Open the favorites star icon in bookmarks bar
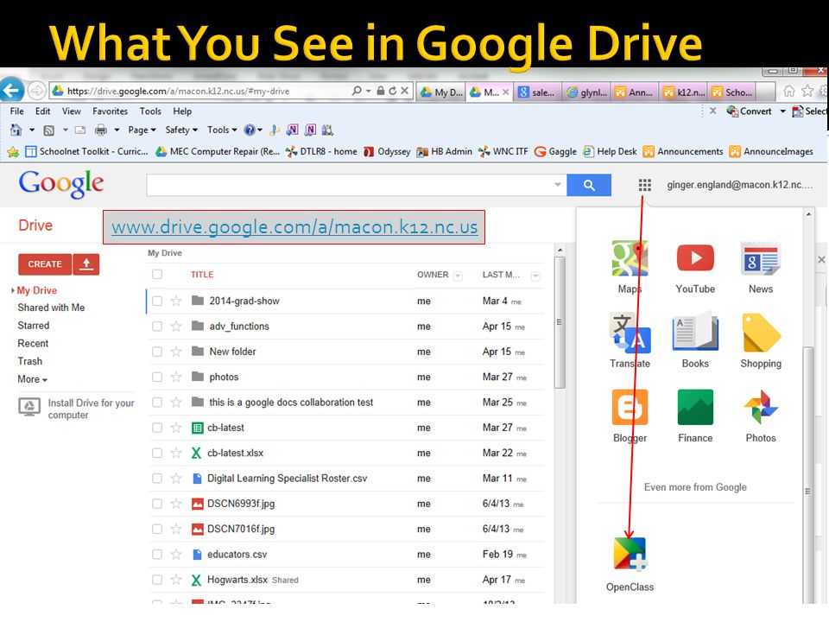This screenshot has height=622, width=829. tap(13, 152)
